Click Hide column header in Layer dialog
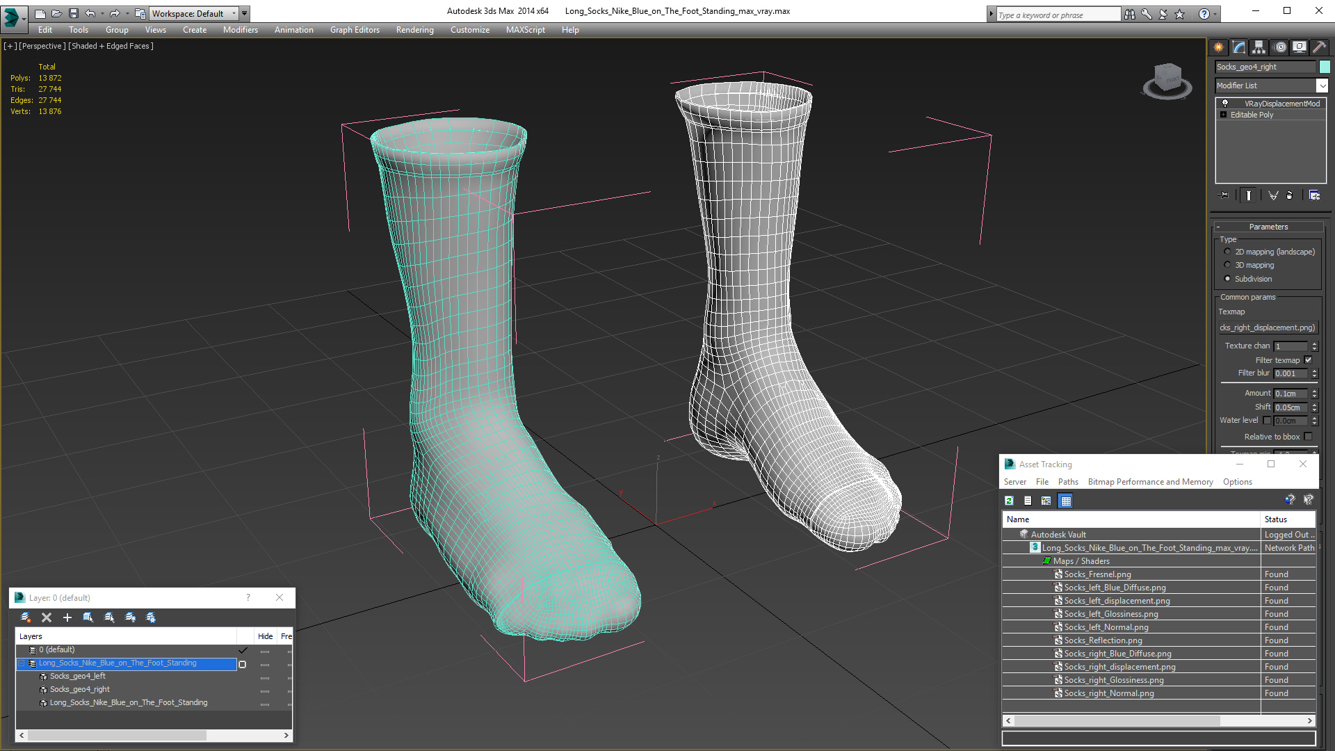 pyautogui.click(x=265, y=636)
